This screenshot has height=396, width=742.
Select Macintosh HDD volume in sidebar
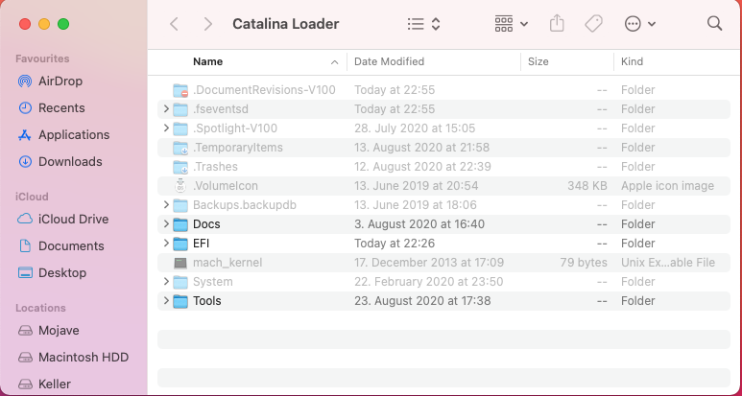83,358
